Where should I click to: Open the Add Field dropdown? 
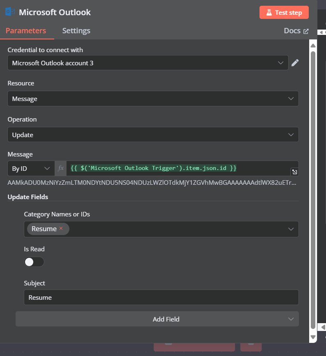157,319
